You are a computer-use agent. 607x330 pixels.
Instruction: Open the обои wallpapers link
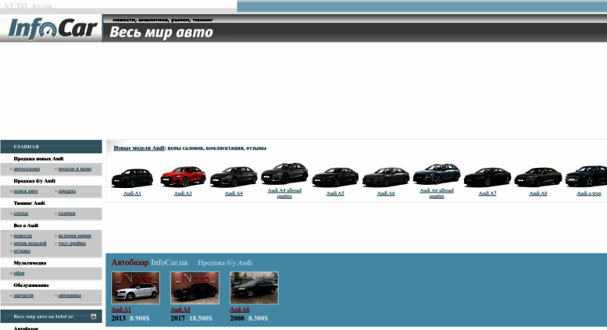[19, 273]
